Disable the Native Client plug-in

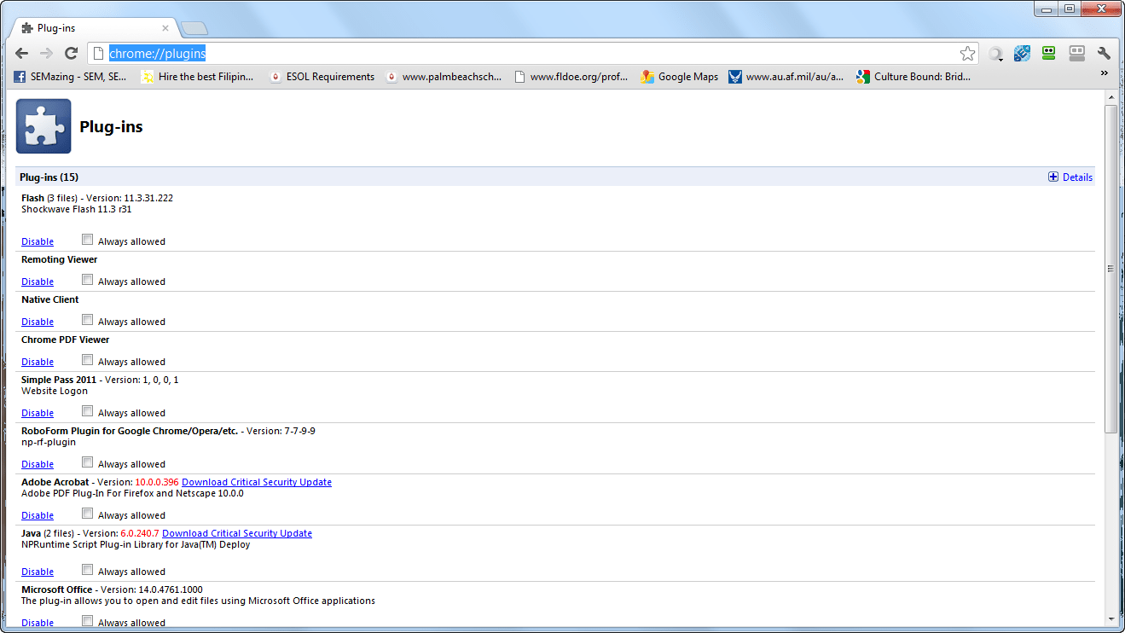[x=38, y=322]
